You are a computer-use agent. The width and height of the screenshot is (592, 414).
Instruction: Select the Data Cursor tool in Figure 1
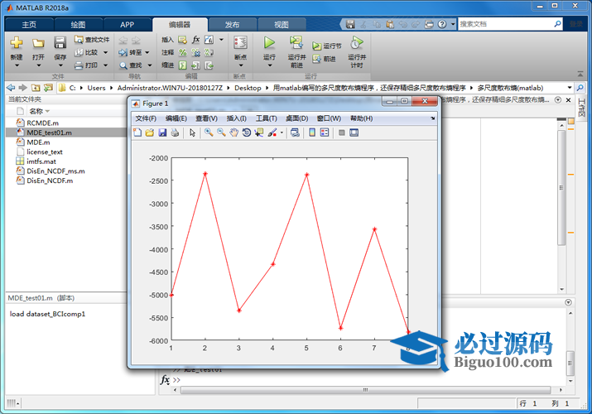coord(258,132)
